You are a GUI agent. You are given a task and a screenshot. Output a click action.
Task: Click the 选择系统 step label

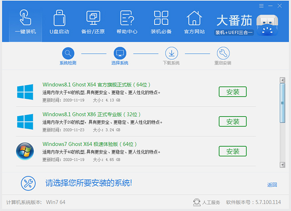(x=120, y=63)
